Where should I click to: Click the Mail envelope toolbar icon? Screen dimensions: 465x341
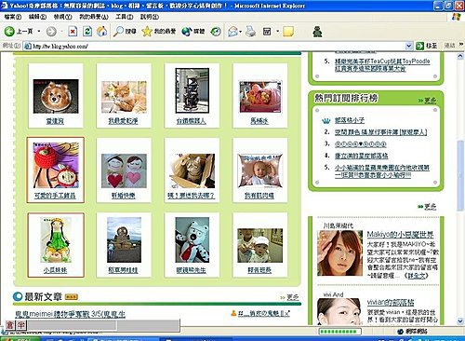pyautogui.click(x=232, y=32)
